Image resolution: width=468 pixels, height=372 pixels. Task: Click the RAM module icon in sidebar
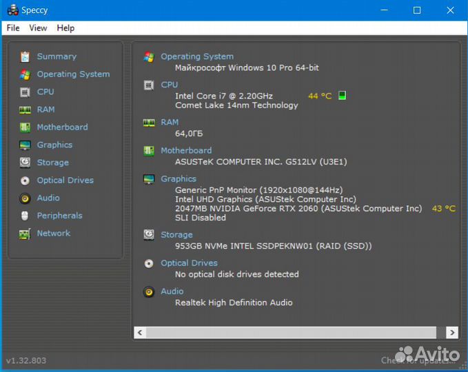pyautogui.click(x=25, y=110)
